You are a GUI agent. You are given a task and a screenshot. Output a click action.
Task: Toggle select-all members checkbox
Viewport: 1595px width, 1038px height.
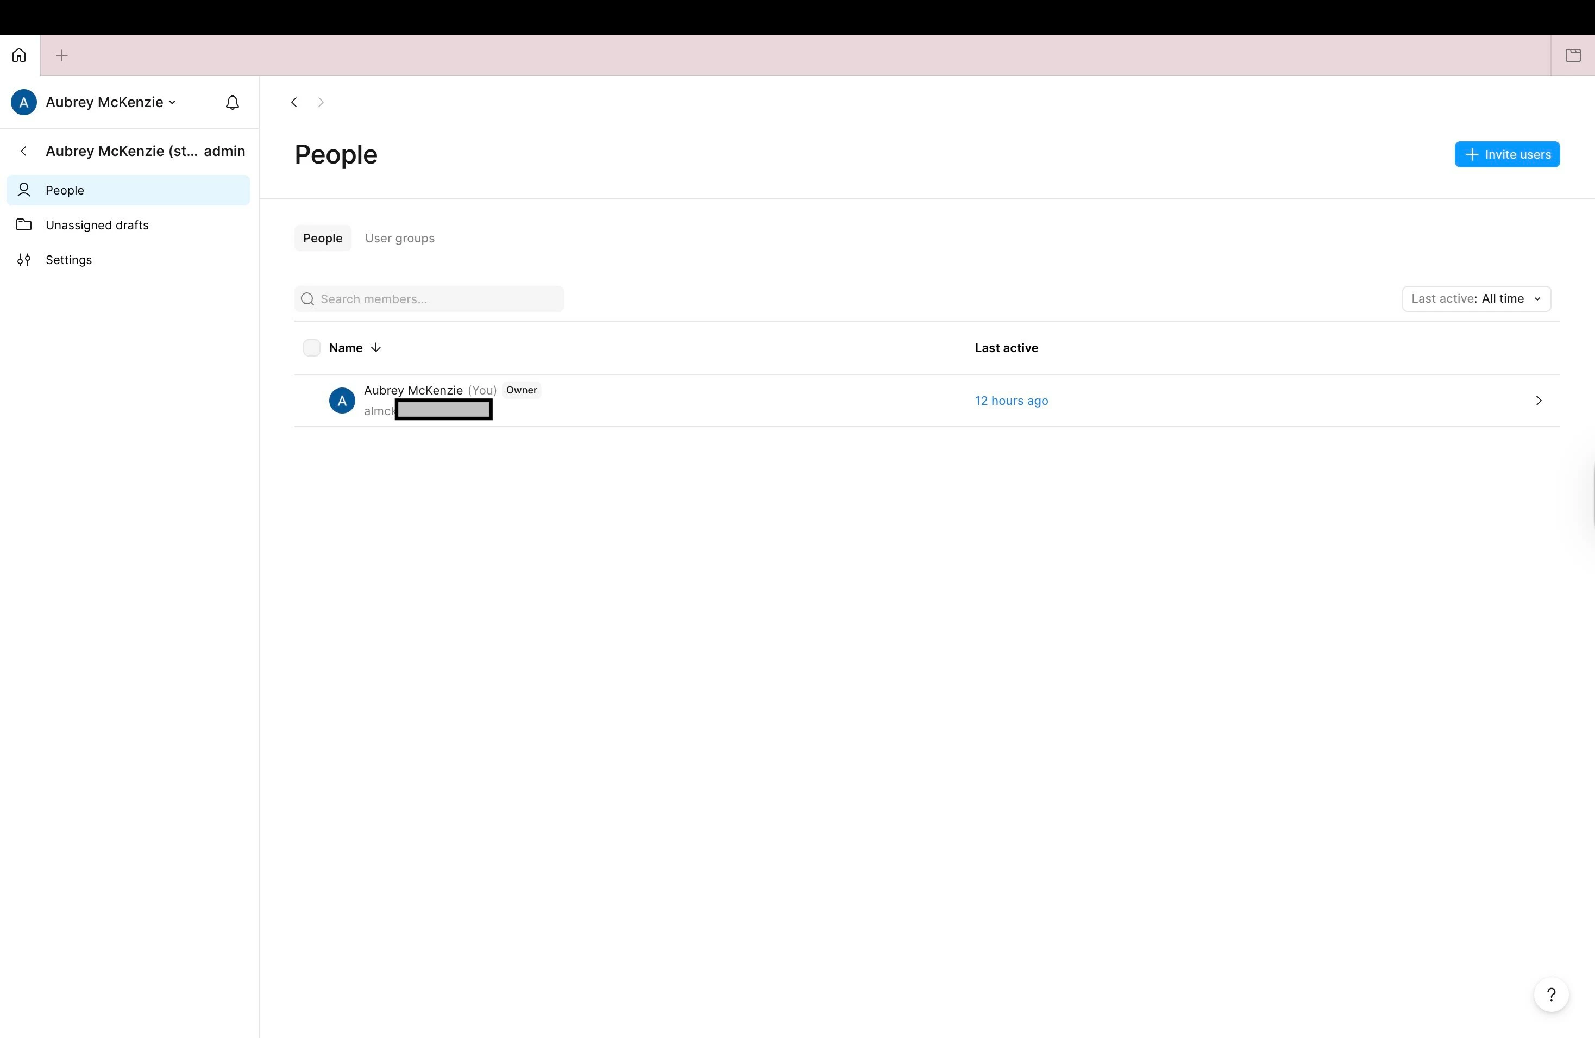coord(312,348)
